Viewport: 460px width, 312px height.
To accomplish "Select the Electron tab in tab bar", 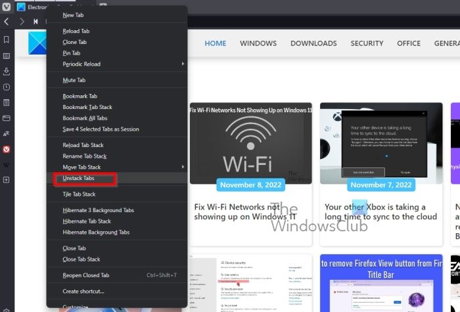I will tap(32, 7).
